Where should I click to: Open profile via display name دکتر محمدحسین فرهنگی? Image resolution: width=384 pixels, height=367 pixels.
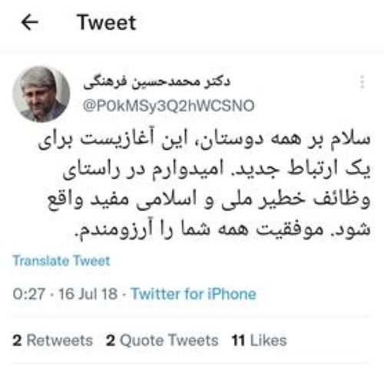pyautogui.click(x=157, y=83)
